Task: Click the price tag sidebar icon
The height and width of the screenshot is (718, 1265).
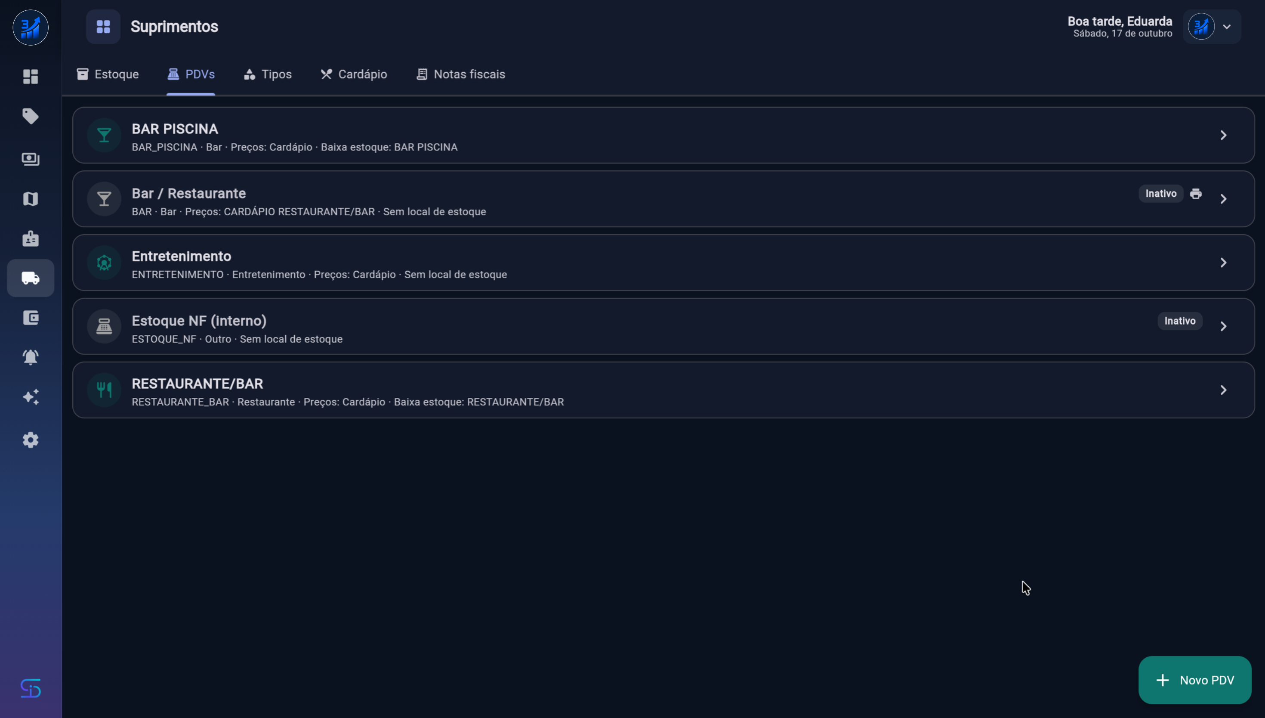Action: coord(31,116)
